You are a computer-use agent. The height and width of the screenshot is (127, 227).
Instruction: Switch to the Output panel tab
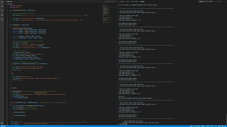(x=128, y=2)
